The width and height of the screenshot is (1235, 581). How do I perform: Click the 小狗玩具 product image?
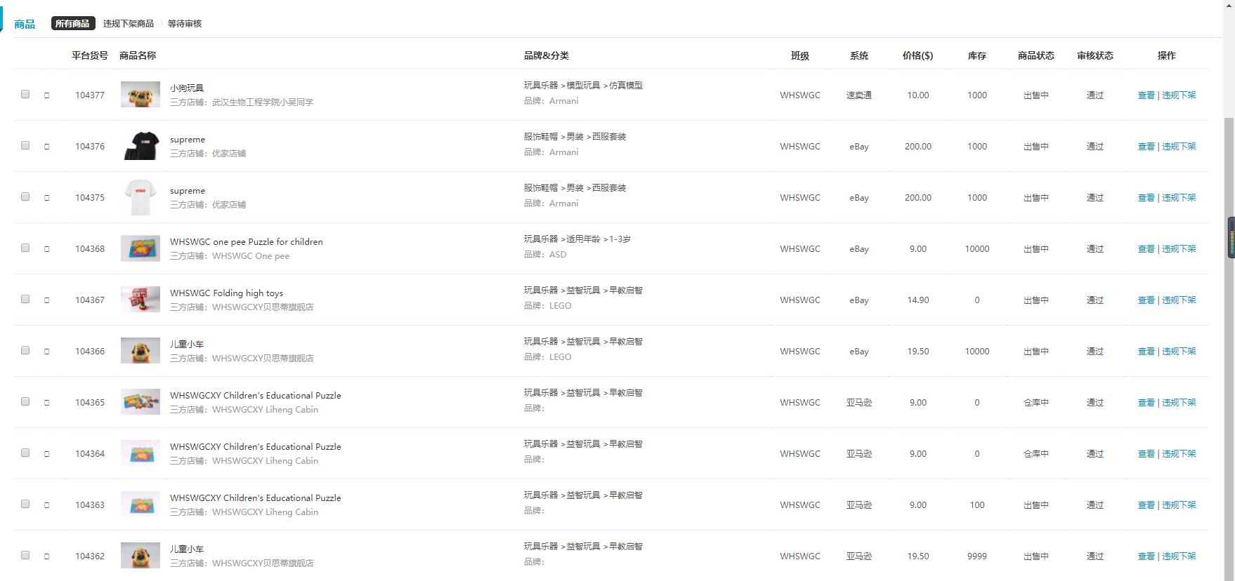(x=141, y=95)
